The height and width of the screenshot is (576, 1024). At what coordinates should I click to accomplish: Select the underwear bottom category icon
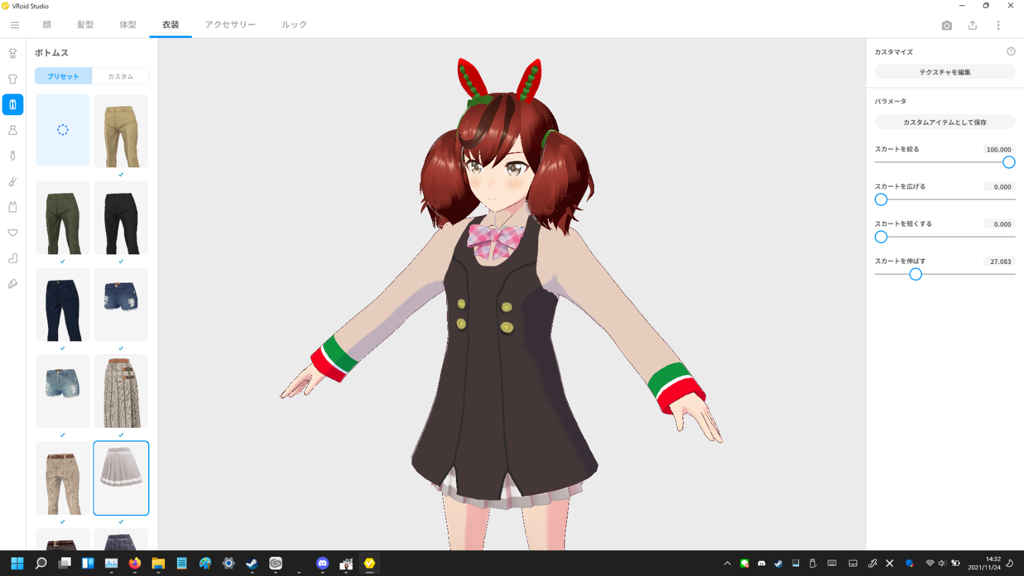(13, 233)
